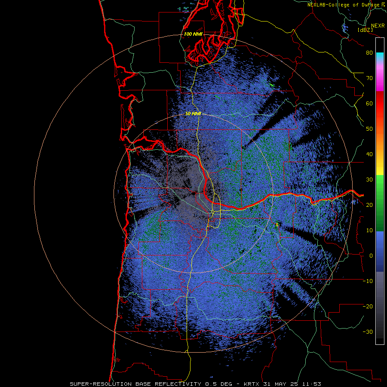
Task: Click the 20 value on the dBZ scale
Action: coord(369,205)
